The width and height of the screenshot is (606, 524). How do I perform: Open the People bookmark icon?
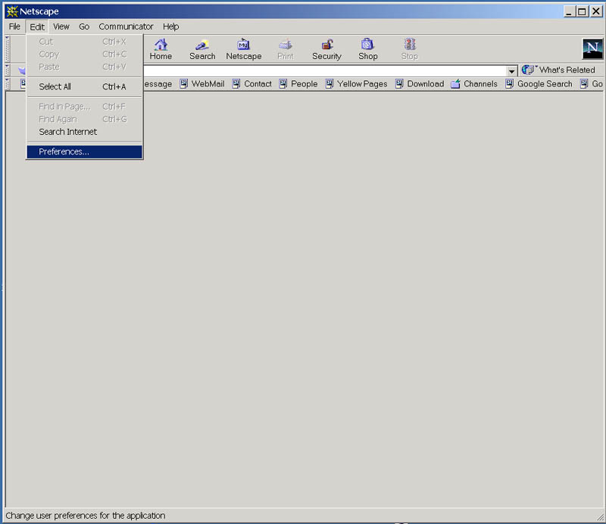click(283, 83)
